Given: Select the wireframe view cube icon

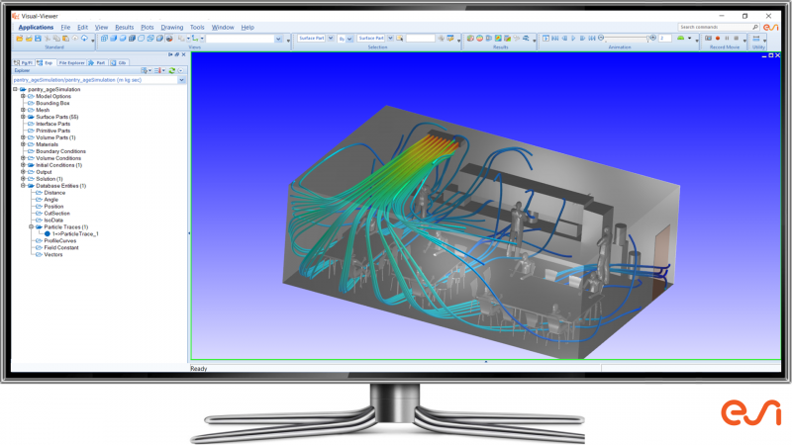Looking at the screenshot, I should (104, 39).
